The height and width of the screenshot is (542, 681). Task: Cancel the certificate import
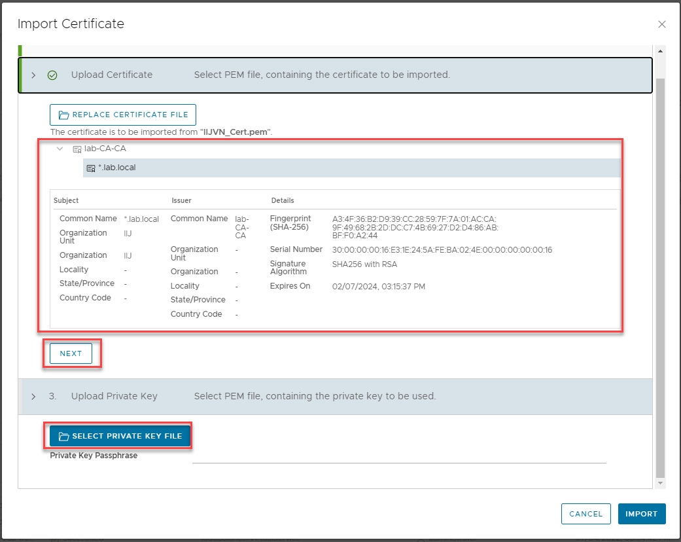tap(585, 514)
